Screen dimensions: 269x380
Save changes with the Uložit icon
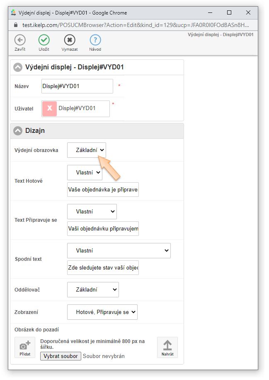pyautogui.click(x=44, y=40)
